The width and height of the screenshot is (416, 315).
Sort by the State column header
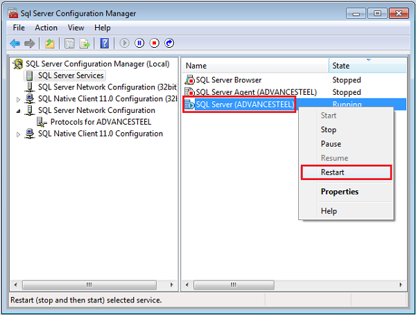tap(367, 66)
